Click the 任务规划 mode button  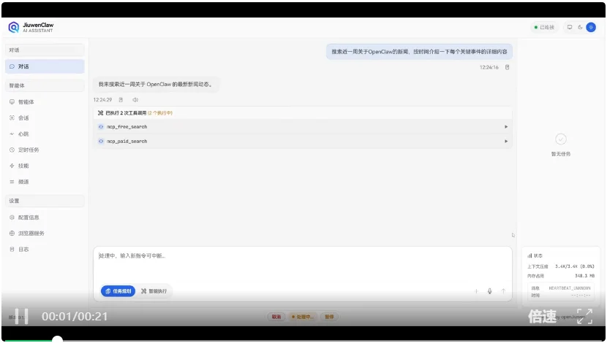pos(118,291)
